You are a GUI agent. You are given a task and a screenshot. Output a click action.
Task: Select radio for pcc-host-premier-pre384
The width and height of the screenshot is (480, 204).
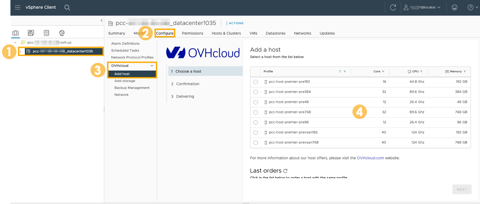tap(256, 92)
